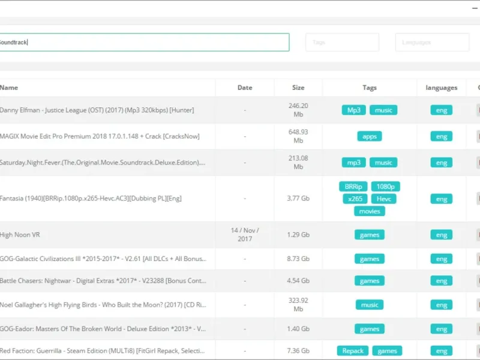Click eng language on Noel Gallagher row
The height and width of the screenshot is (360, 480).
coord(442,305)
